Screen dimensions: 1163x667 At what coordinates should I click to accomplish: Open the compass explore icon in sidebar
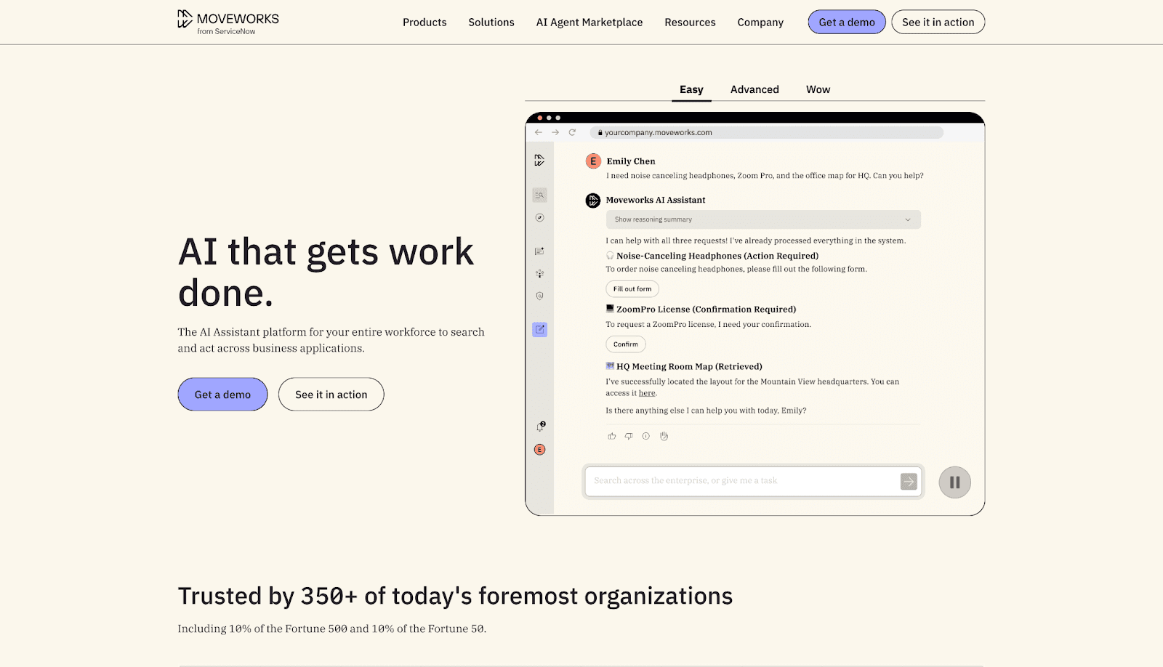click(x=539, y=217)
